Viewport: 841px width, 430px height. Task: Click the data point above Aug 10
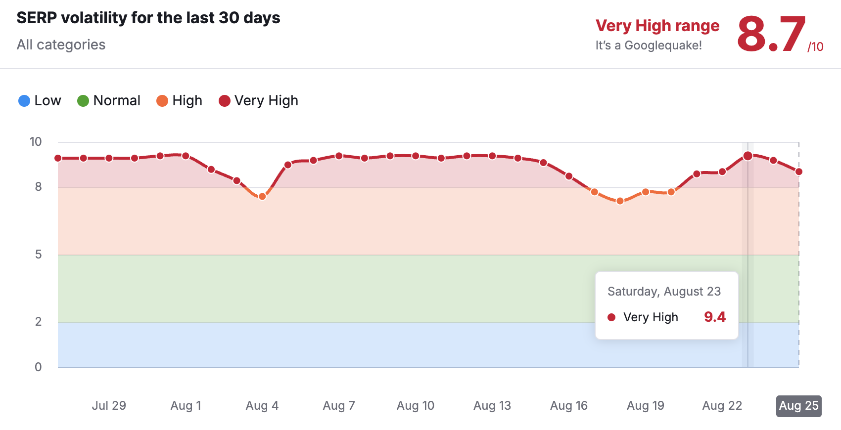click(x=416, y=156)
